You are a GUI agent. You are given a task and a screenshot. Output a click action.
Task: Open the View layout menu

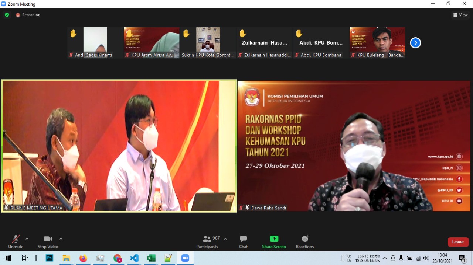(460, 15)
